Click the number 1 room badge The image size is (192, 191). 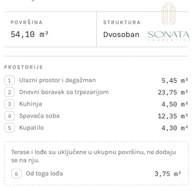coord(10,80)
